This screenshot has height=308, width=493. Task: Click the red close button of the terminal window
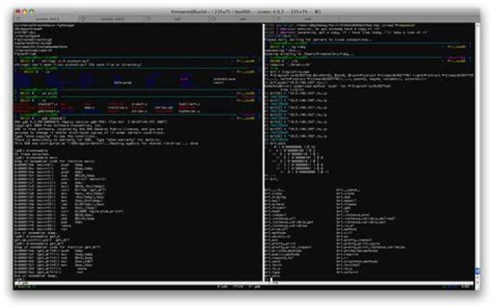tap(18, 12)
